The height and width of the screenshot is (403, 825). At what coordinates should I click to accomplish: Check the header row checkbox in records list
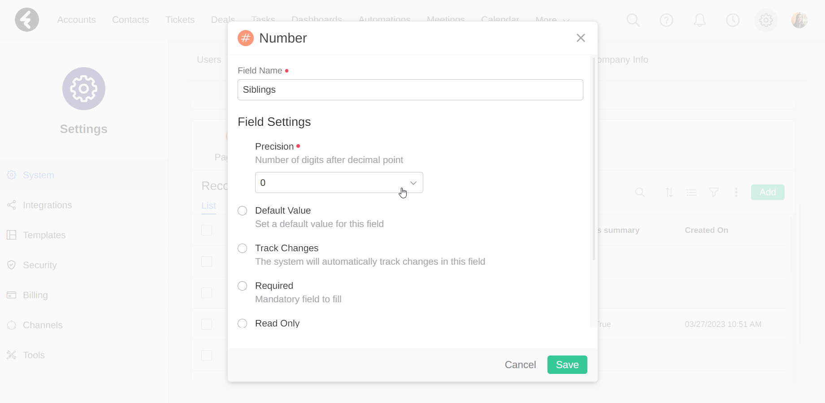pyautogui.click(x=207, y=230)
